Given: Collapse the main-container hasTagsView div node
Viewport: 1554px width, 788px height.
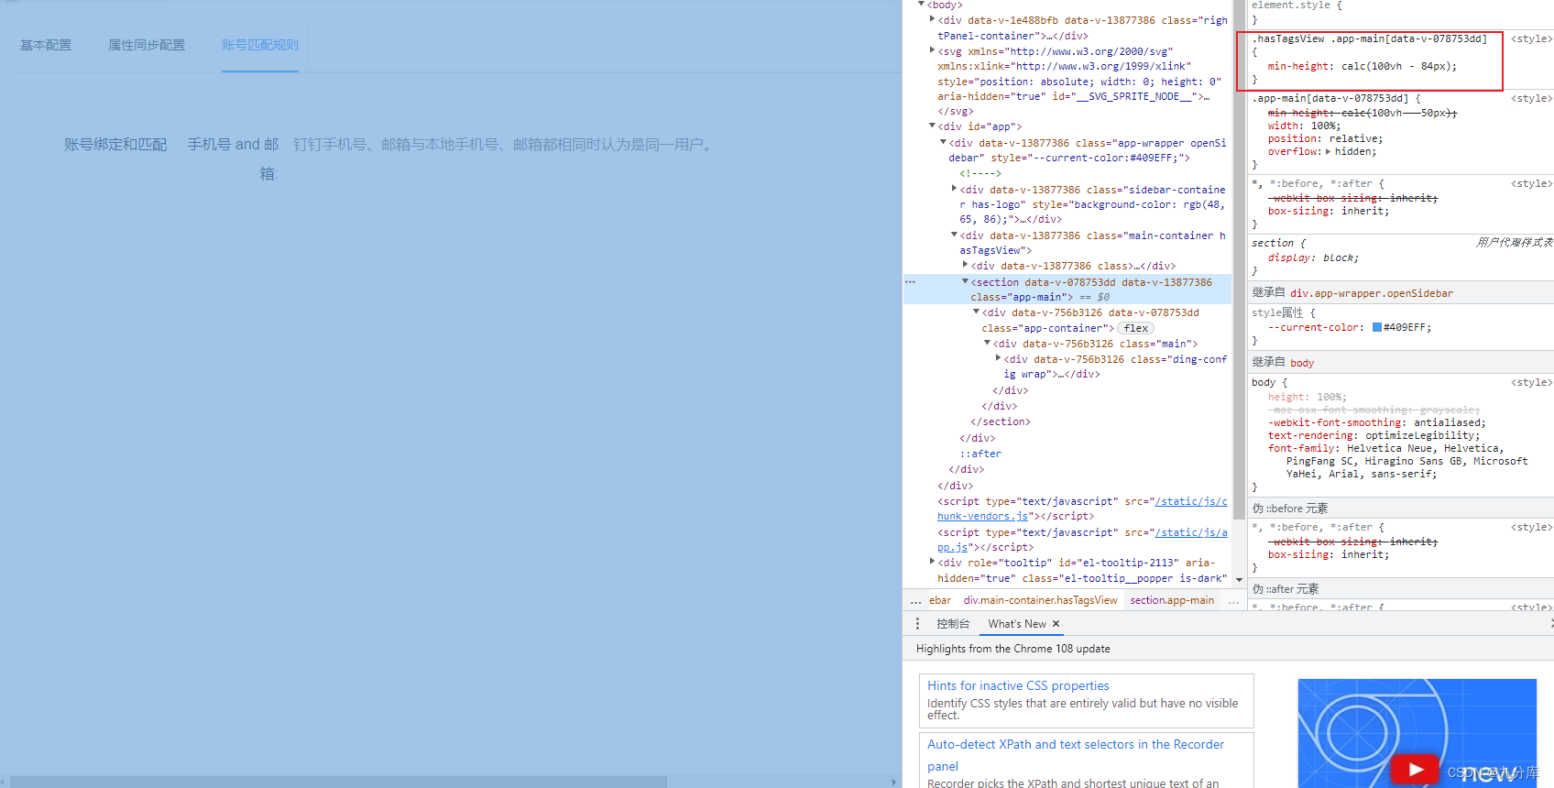Looking at the screenshot, I should point(955,235).
